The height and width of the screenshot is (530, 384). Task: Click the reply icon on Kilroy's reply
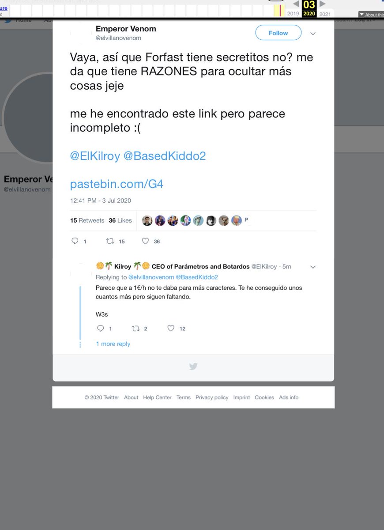click(x=100, y=328)
